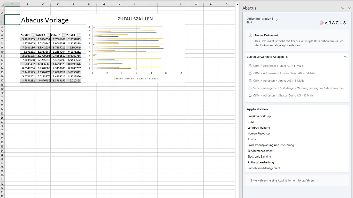Close the Abacus task pane

(349, 8)
